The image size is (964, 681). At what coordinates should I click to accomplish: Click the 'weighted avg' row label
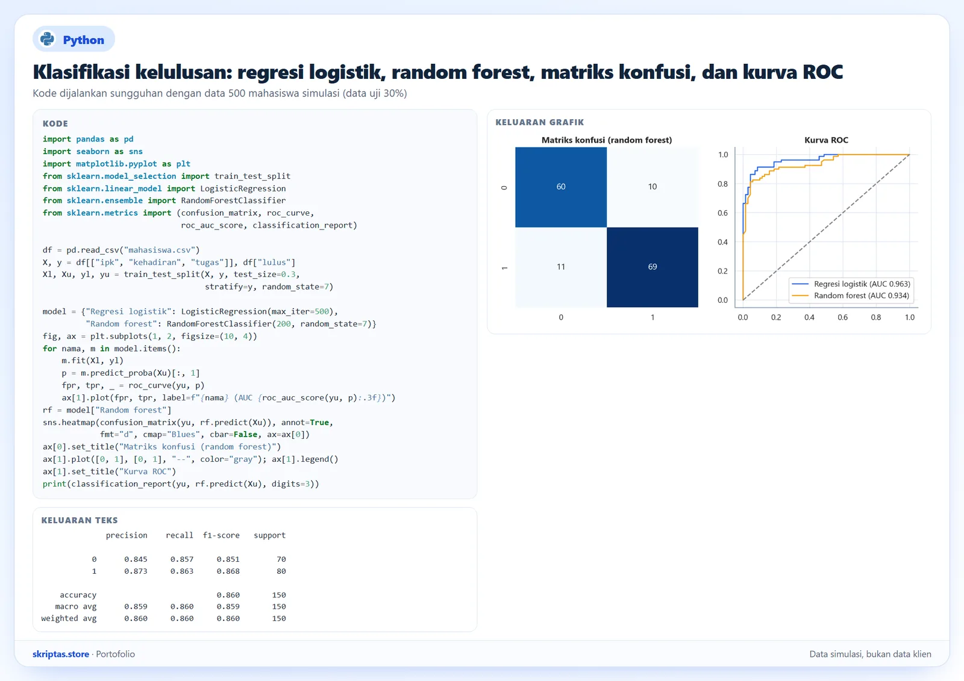click(69, 618)
